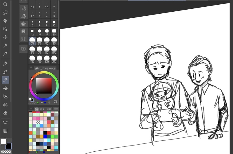Open the linked-squares palette dock icon
This screenshot has width=233, height=154.
tap(24, 39)
